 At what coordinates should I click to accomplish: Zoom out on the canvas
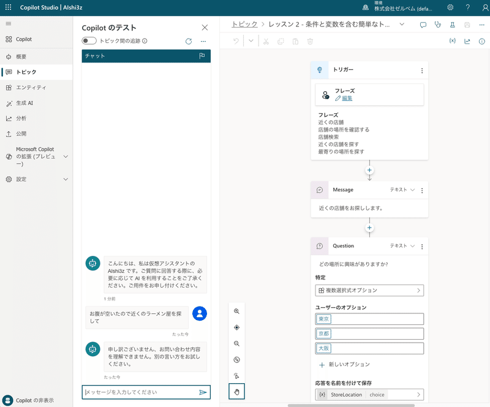click(236, 343)
